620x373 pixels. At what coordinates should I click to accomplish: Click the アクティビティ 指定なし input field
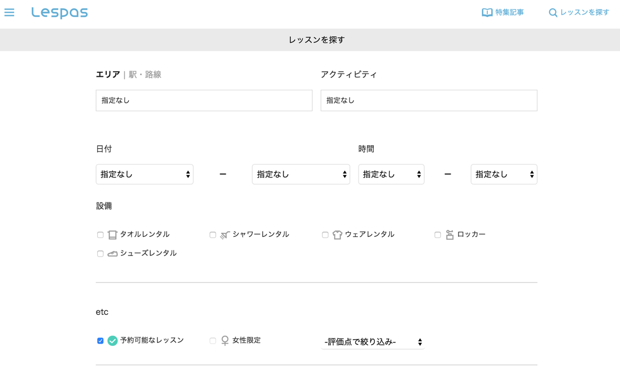[x=429, y=101]
